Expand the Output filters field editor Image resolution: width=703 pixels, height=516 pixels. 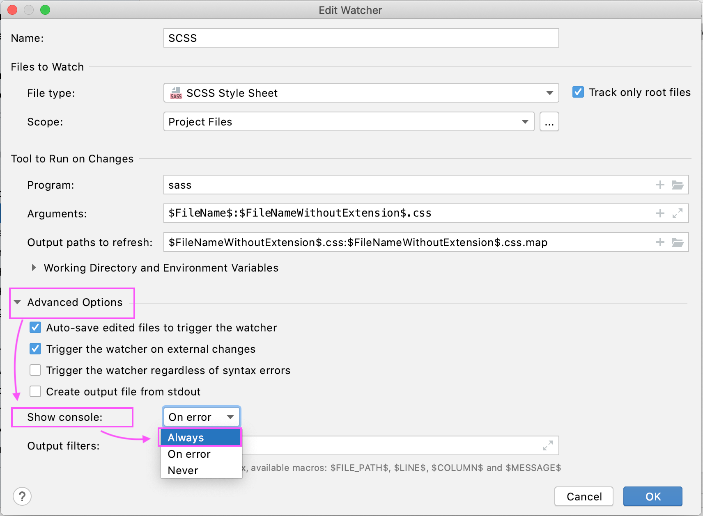click(547, 445)
